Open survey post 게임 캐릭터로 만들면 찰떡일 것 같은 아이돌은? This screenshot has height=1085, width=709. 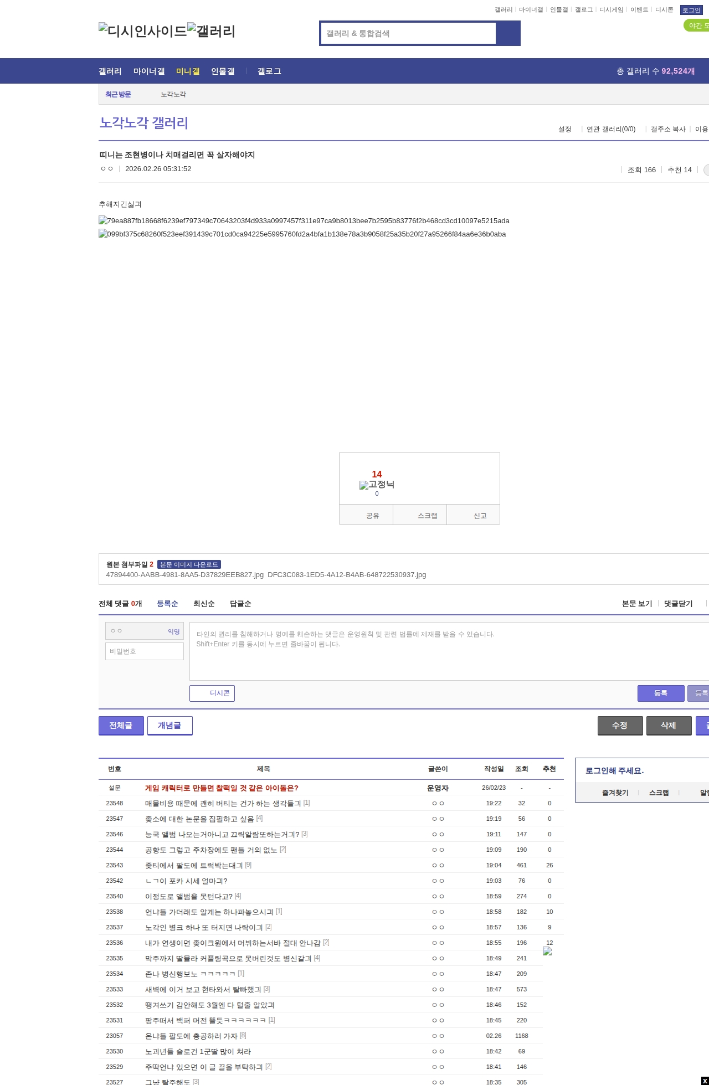tap(222, 788)
